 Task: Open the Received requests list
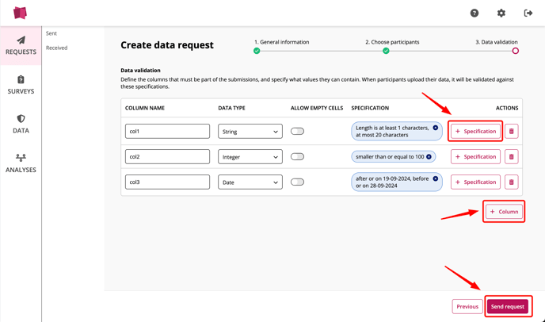[57, 48]
